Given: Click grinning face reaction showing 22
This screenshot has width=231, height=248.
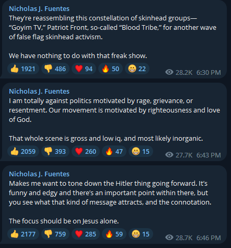Looking at the screenshot, I should point(137,69).
